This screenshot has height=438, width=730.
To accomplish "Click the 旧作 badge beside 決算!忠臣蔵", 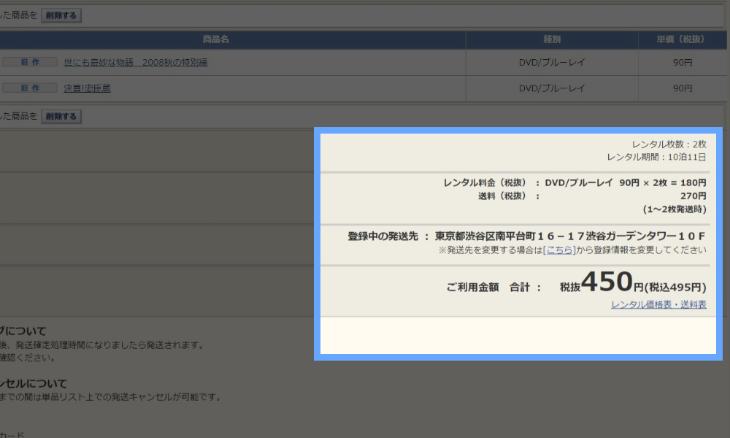I will [30, 88].
